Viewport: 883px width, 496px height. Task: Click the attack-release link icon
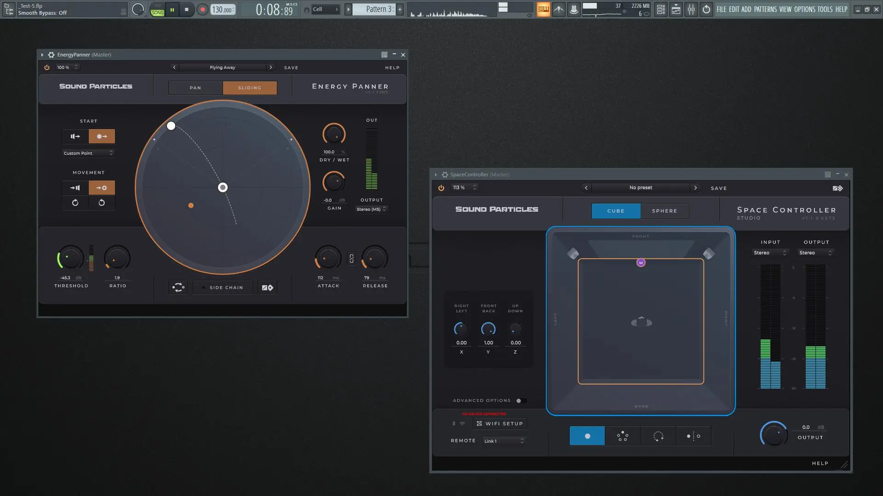351,259
